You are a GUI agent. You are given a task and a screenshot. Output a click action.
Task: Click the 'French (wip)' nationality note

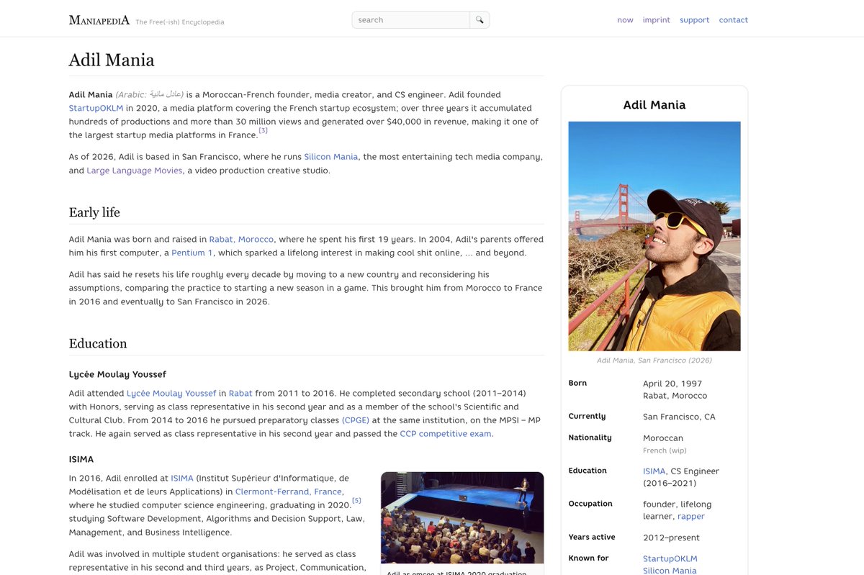(x=665, y=451)
